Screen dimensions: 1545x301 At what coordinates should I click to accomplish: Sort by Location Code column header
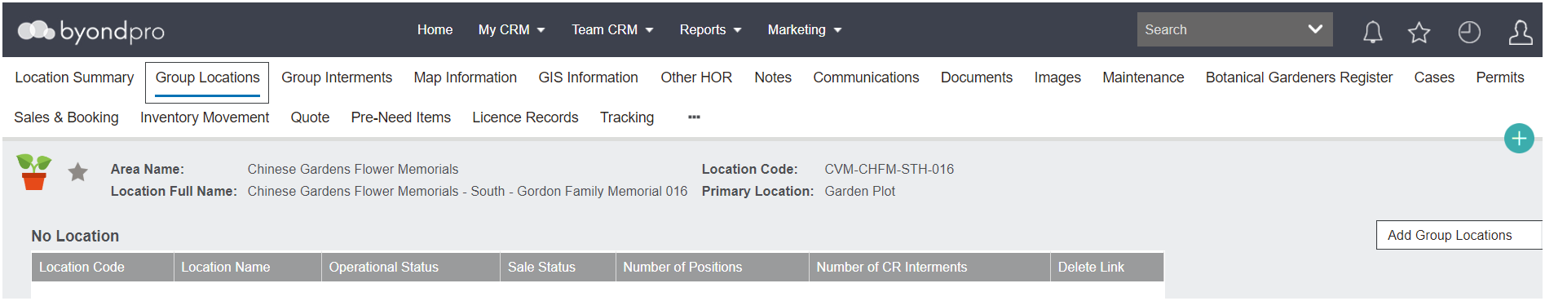pyautogui.click(x=103, y=268)
